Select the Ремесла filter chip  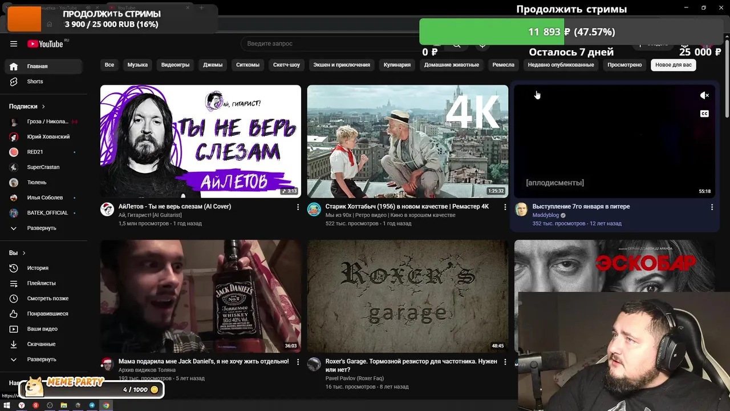click(504, 65)
